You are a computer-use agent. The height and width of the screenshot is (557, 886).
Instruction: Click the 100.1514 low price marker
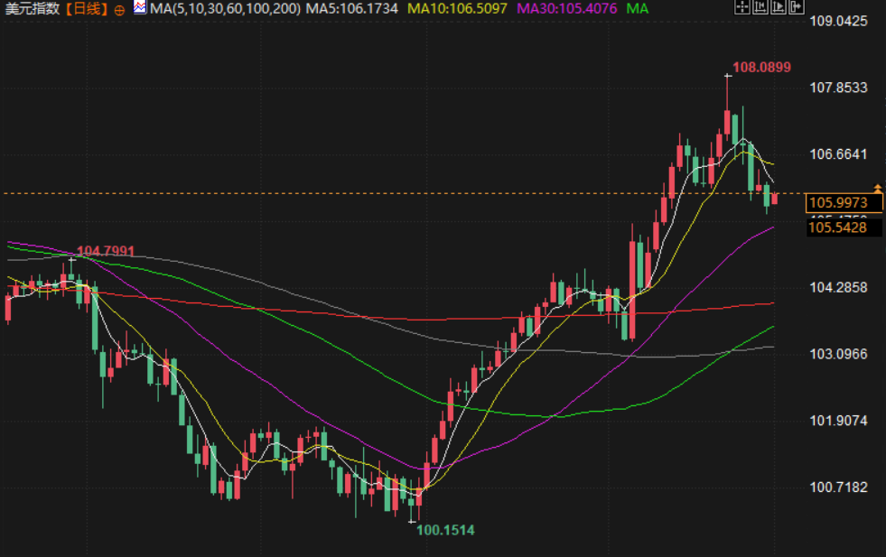(445, 530)
